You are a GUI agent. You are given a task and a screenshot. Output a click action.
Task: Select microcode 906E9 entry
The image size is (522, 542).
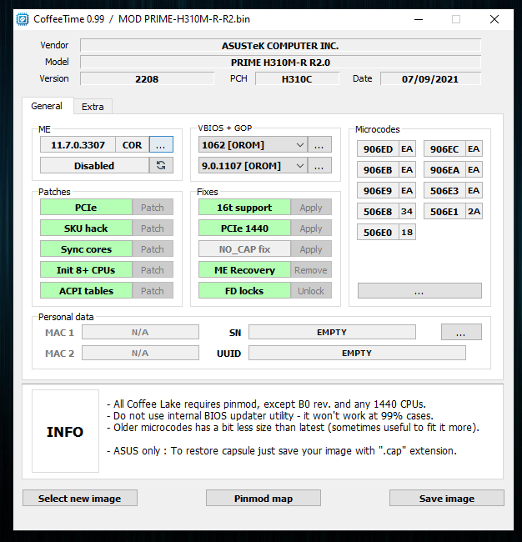(379, 190)
